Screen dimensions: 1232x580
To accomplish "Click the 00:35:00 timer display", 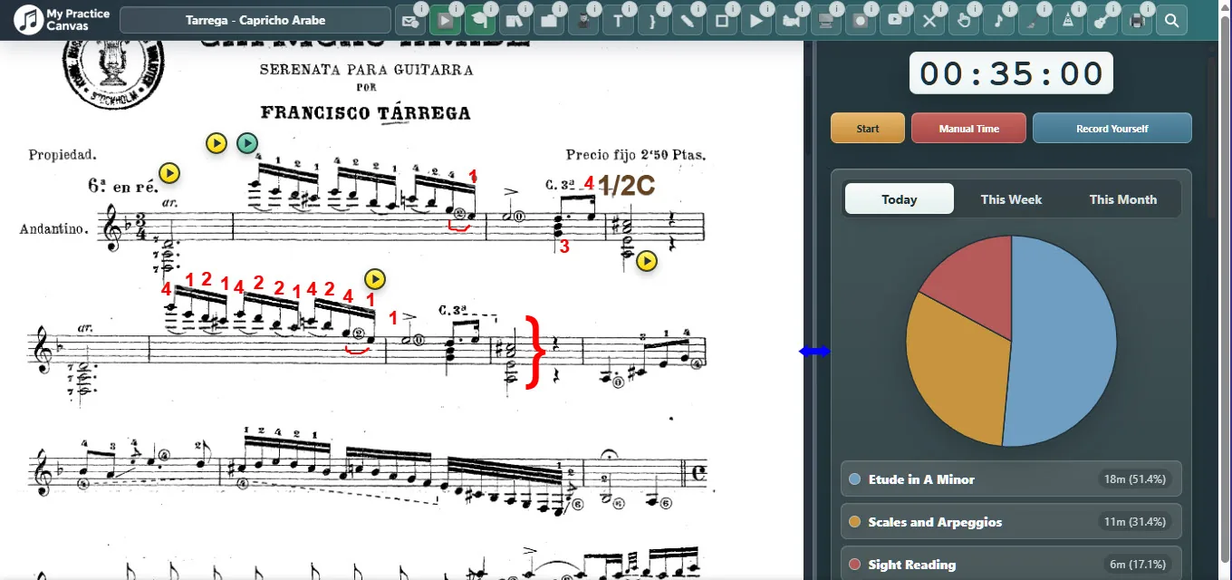I will (x=1011, y=73).
